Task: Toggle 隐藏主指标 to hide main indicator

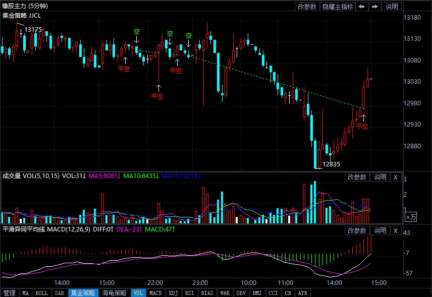Action: point(338,7)
